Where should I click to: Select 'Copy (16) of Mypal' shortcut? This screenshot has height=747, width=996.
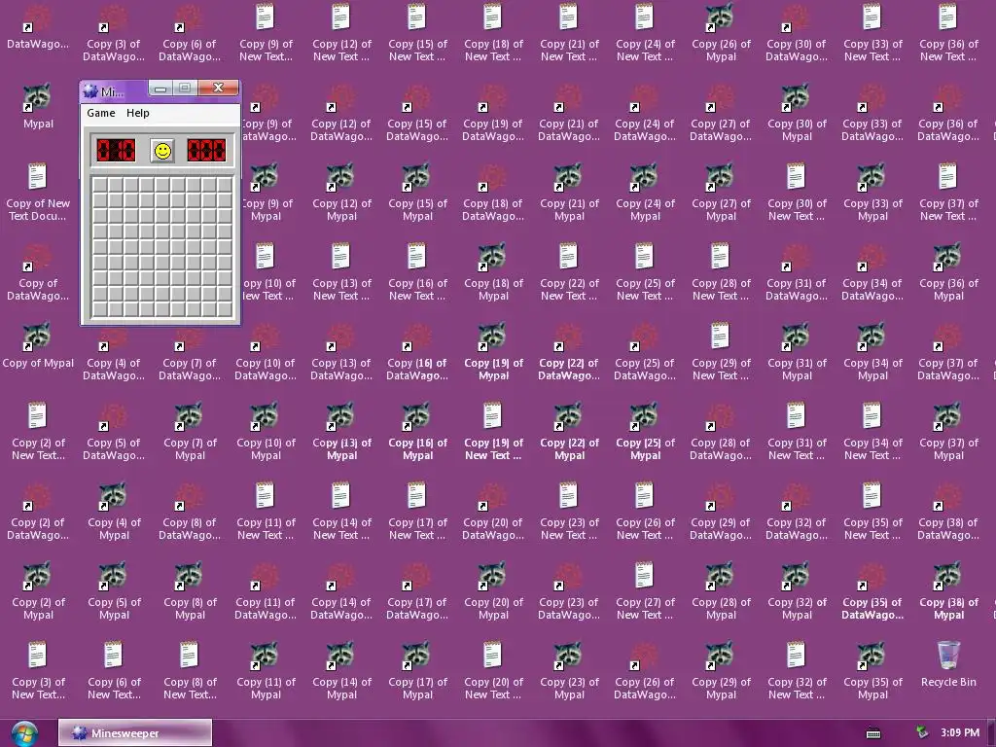(417, 432)
